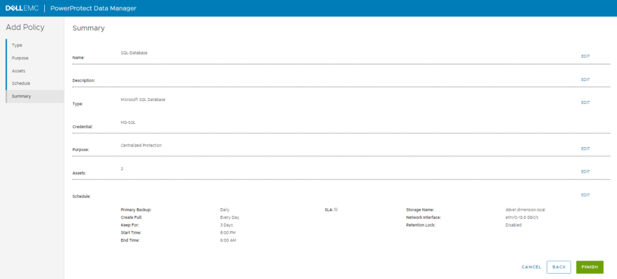Edit the Purpose row
The image size is (617, 279).
tap(585, 149)
